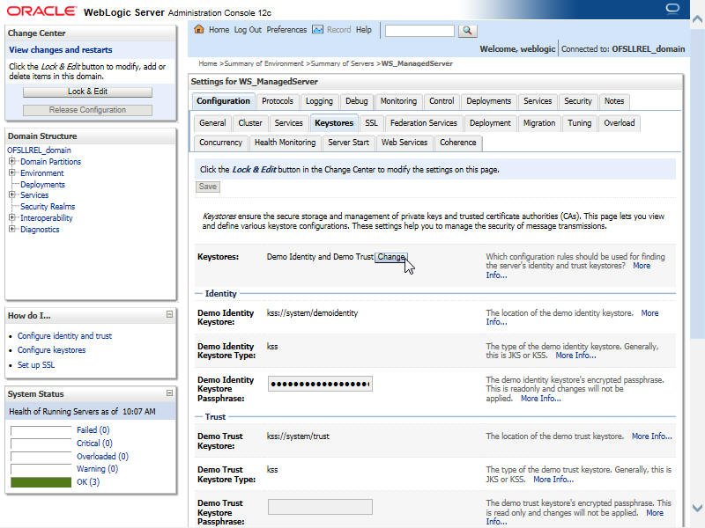Click Home link in top toolbar

pyautogui.click(x=219, y=30)
